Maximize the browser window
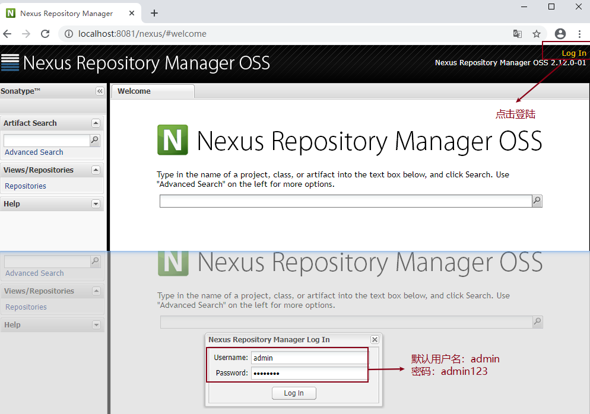Image resolution: width=590 pixels, height=414 pixels. click(x=551, y=7)
